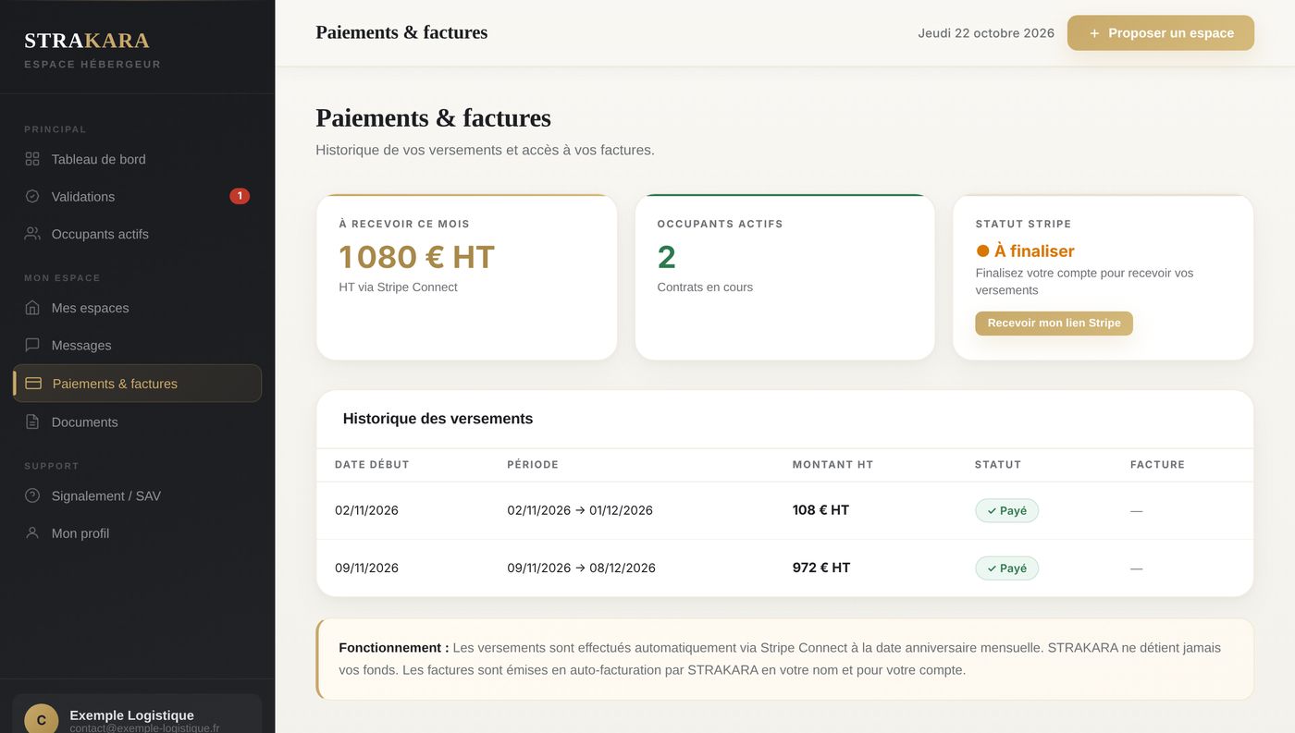The image size is (1295, 733).
Task: Click the STRAKARA logo
Action: coord(87,41)
